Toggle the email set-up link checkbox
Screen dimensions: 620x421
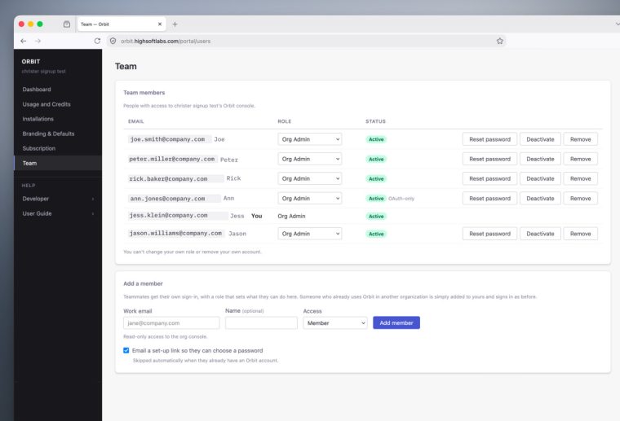click(x=126, y=350)
